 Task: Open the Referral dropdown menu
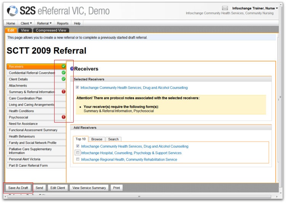click(x=44, y=23)
